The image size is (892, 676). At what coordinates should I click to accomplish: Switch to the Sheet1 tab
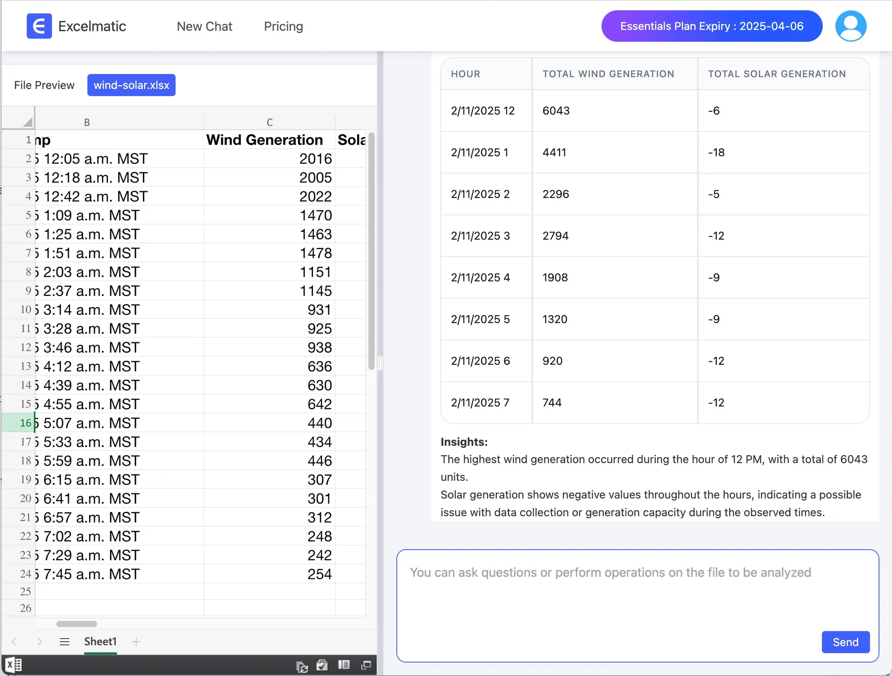click(x=100, y=642)
